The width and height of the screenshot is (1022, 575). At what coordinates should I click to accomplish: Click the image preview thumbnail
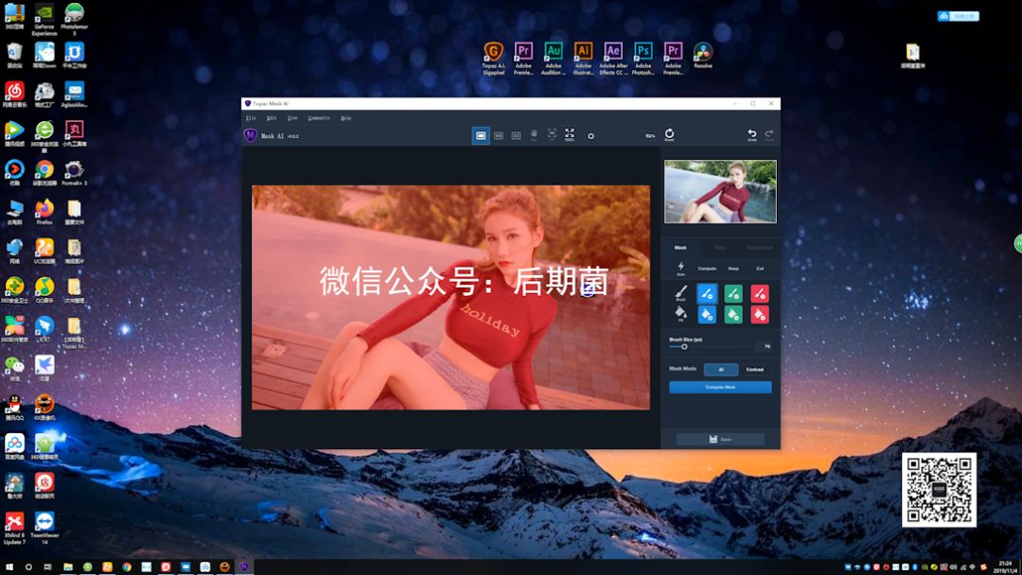720,191
